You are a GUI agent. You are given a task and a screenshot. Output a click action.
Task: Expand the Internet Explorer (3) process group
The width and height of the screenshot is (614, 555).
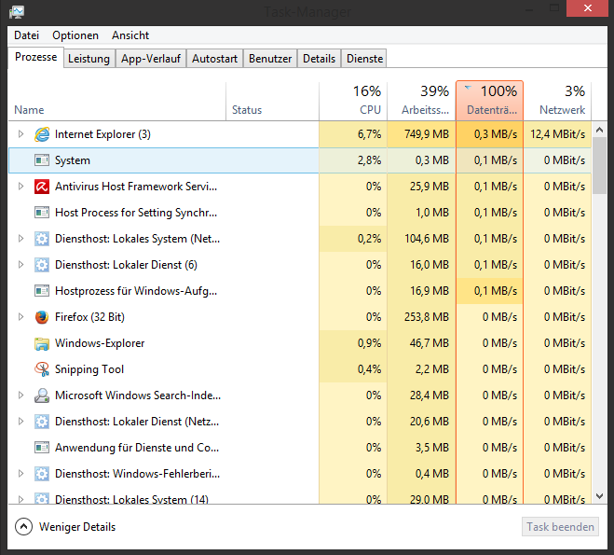coord(20,134)
